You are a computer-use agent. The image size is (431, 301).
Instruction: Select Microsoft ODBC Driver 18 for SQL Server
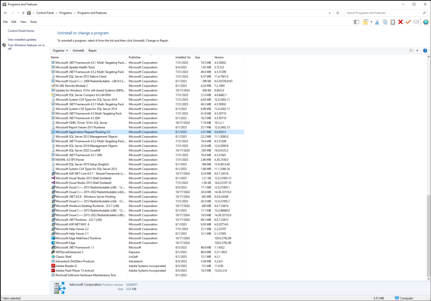tap(147, 123)
